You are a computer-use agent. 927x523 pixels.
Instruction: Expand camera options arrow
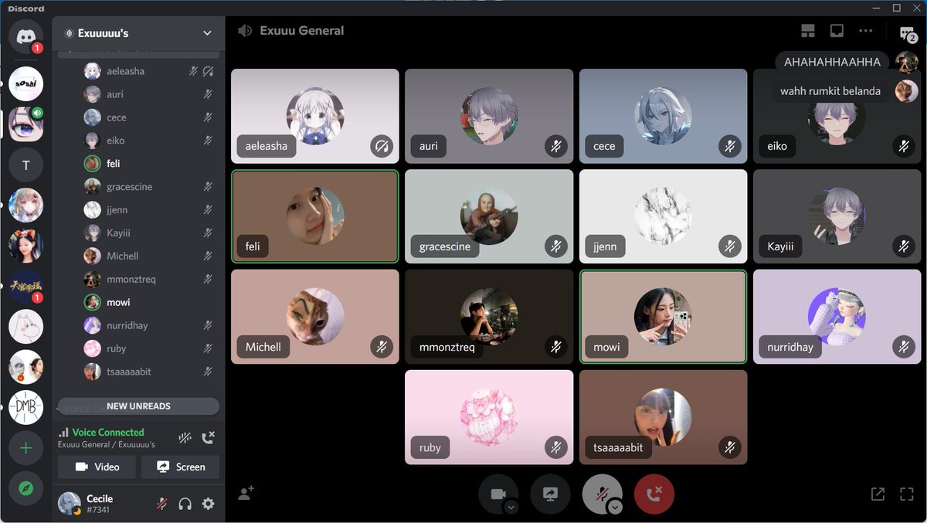[x=511, y=507]
